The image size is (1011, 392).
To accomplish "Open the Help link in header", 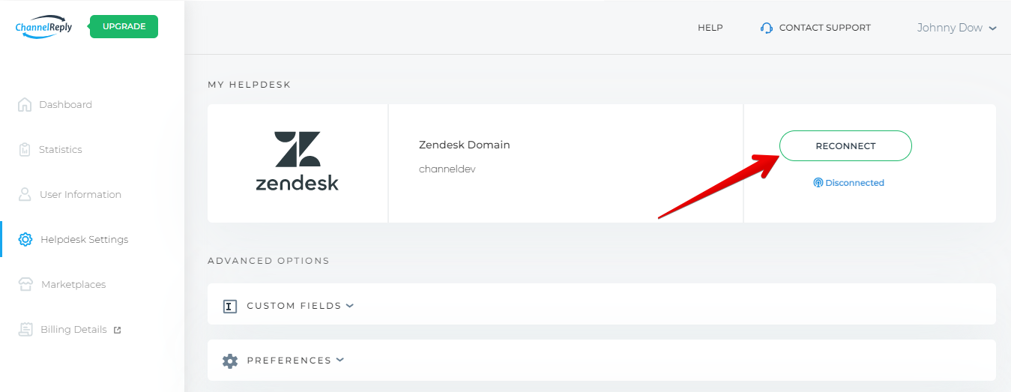I will pyautogui.click(x=710, y=28).
